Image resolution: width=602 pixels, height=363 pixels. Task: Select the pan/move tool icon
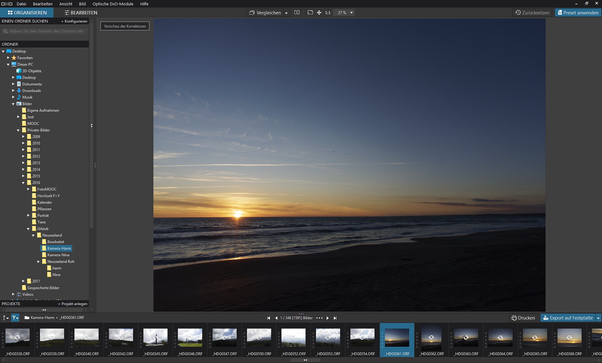pyautogui.click(x=319, y=13)
